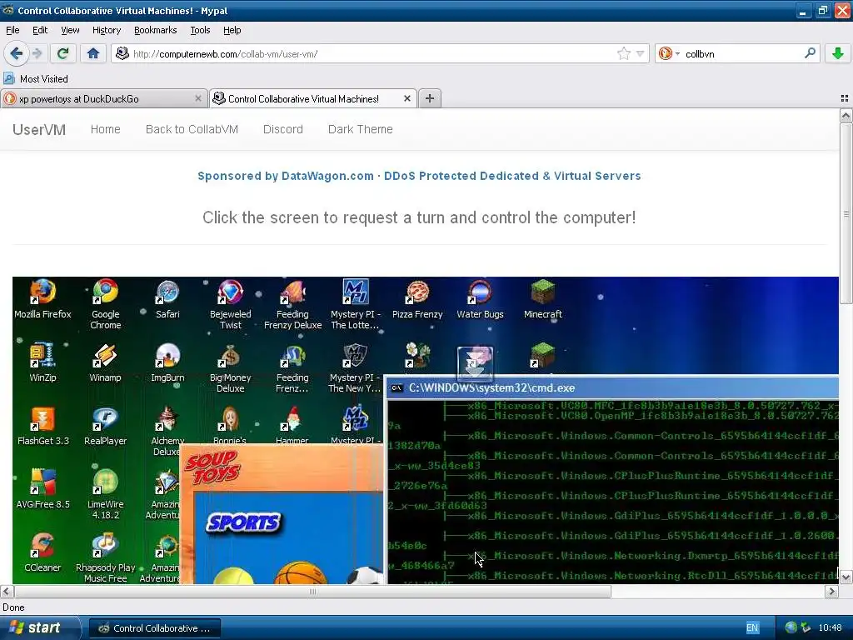Viewport: 853px width, 640px height.
Task: Open the Pizza Frenzy desktop icon
Action: pyautogui.click(x=417, y=299)
